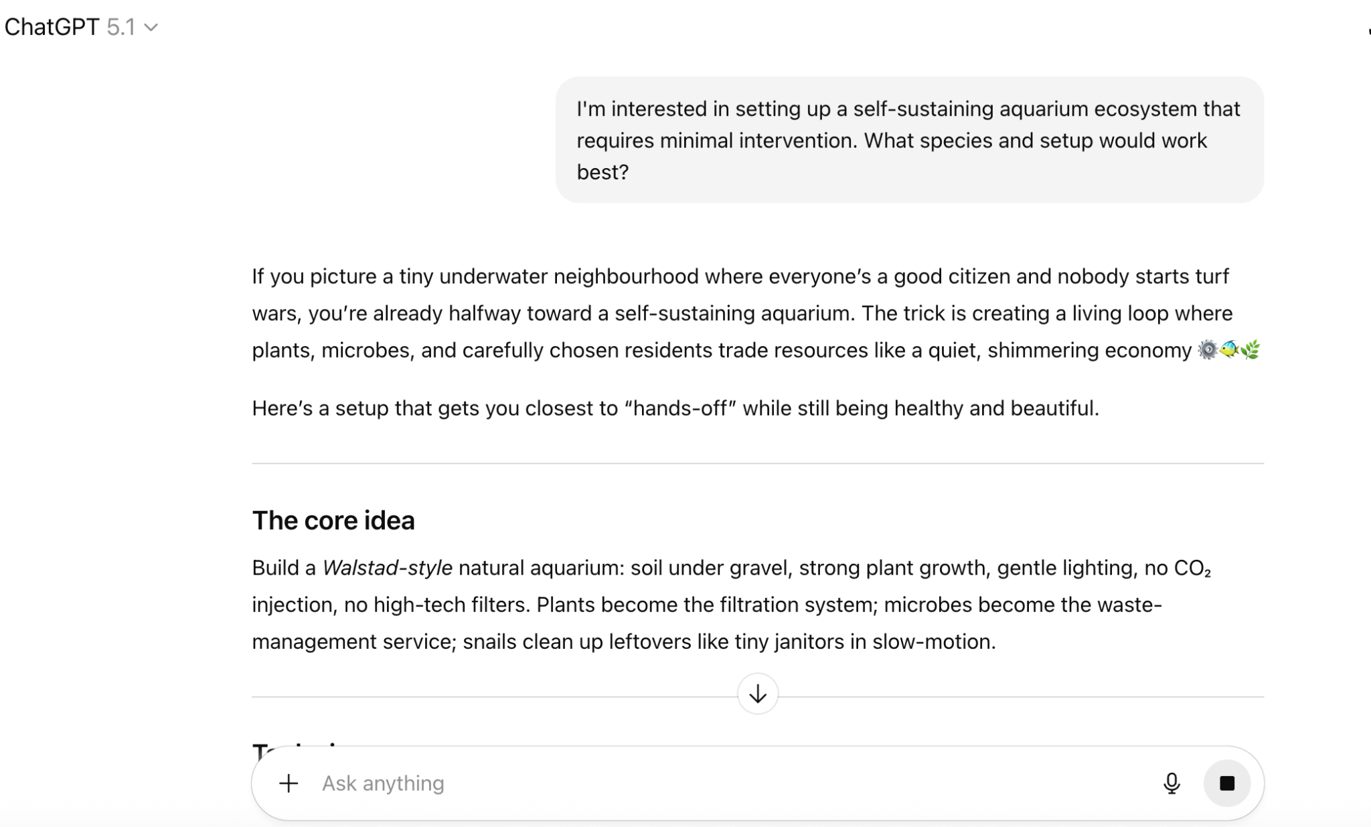The image size is (1371, 827).
Task: Click the plant emoji ending the first paragraph
Action: 1251,350
